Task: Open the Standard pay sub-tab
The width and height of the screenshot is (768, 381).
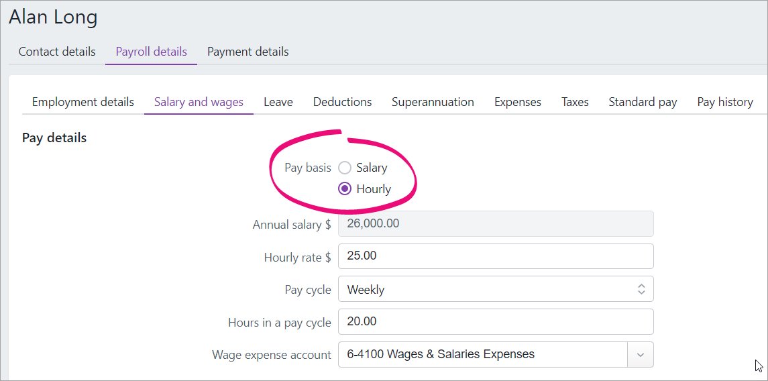Action: 643,102
